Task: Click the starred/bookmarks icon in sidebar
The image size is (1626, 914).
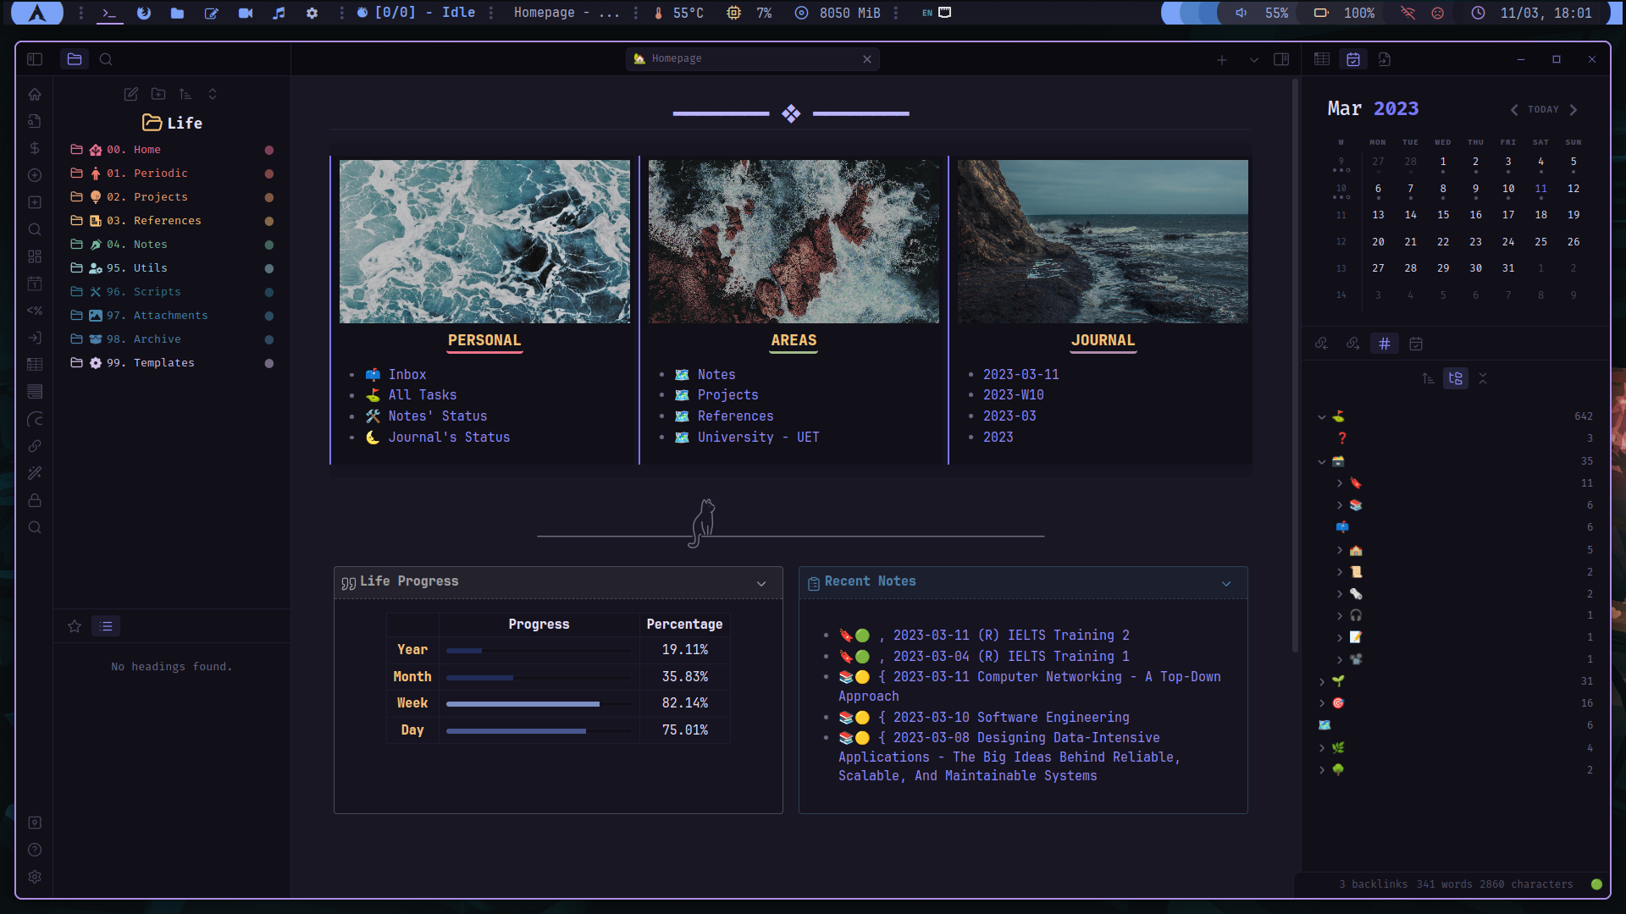Action: click(75, 626)
